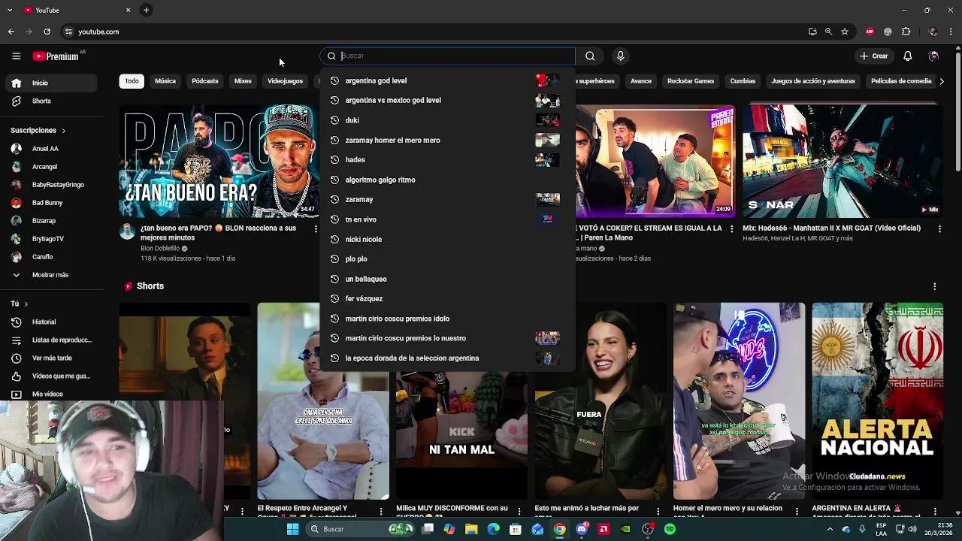Screen dimensions: 962x541
Task: Open Spotify from the taskbar
Action: (670, 529)
